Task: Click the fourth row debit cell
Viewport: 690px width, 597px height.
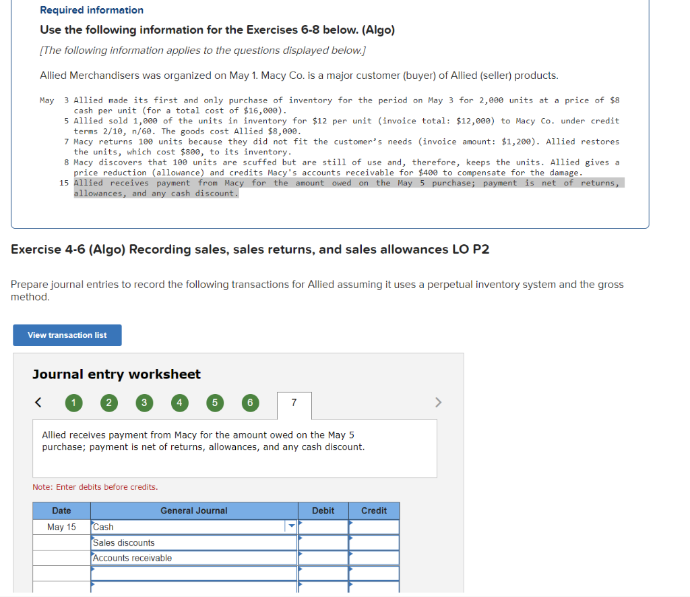Action: click(323, 573)
